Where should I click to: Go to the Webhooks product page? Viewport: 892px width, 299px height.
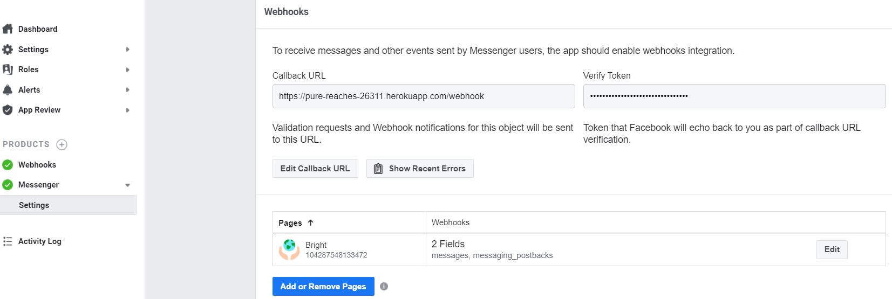click(x=37, y=165)
